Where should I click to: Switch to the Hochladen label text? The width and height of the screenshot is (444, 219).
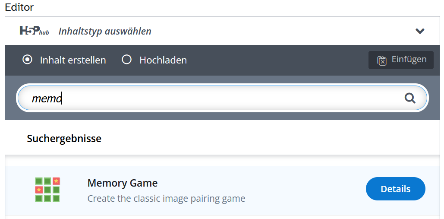coord(163,60)
